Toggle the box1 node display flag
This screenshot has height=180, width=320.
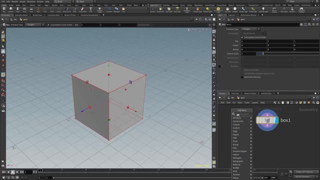pyautogui.click(x=276, y=120)
